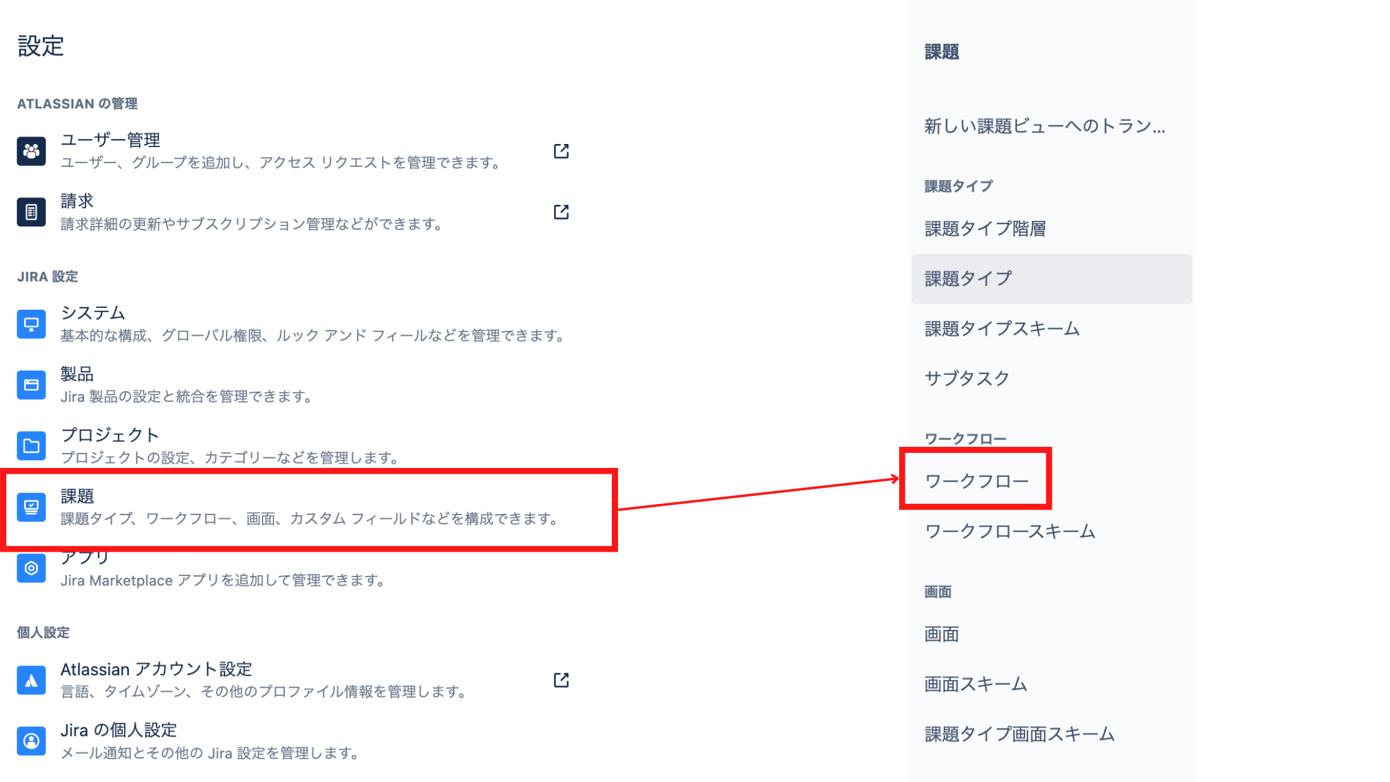Click the ユーザー管理 people icon
The height and width of the screenshot is (782, 1390).
pos(31,151)
